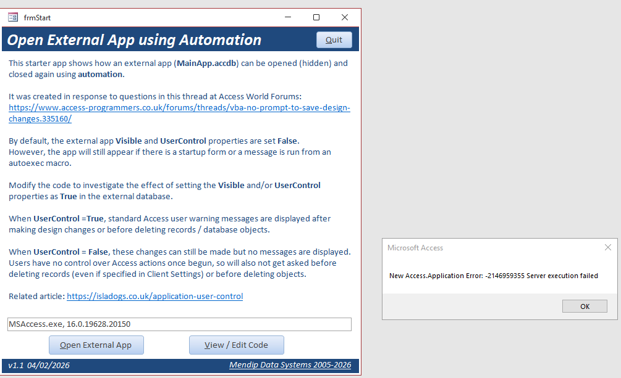Image resolution: width=621 pixels, height=378 pixels.
Task: Open External App button
Action: (x=96, y=345)
